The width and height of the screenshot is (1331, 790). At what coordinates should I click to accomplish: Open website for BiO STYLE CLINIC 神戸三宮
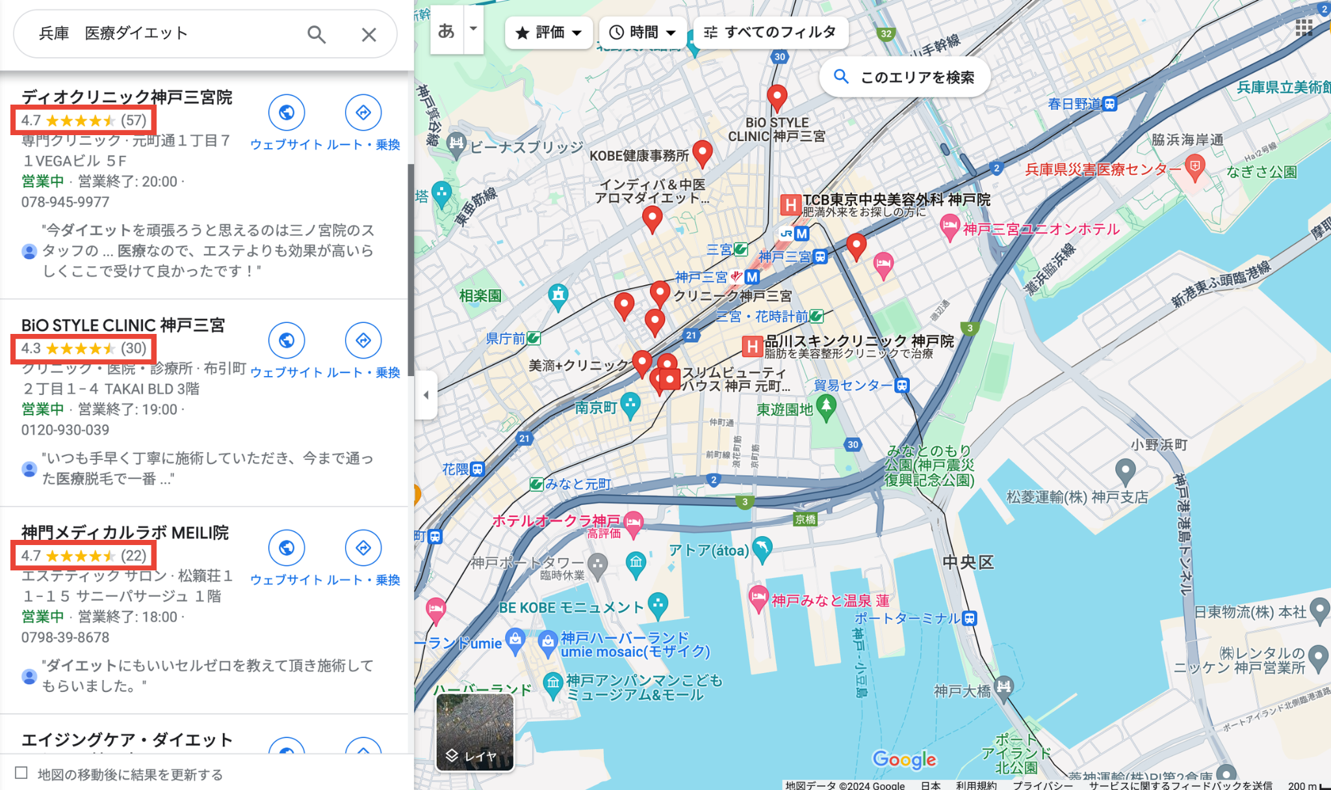pyautogui.click(x=287, y=340)
